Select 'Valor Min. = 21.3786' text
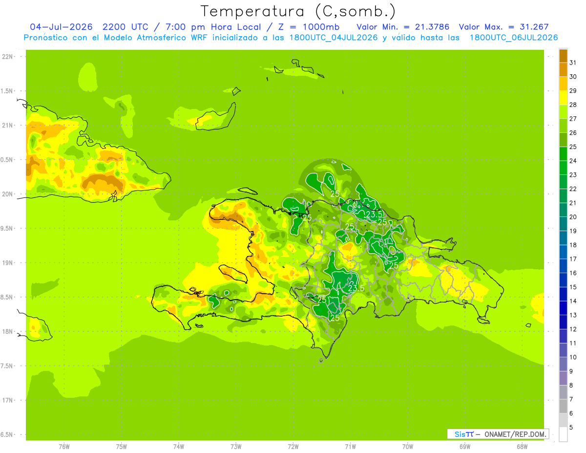The image size is (586, 453). [x=402, y=27]
